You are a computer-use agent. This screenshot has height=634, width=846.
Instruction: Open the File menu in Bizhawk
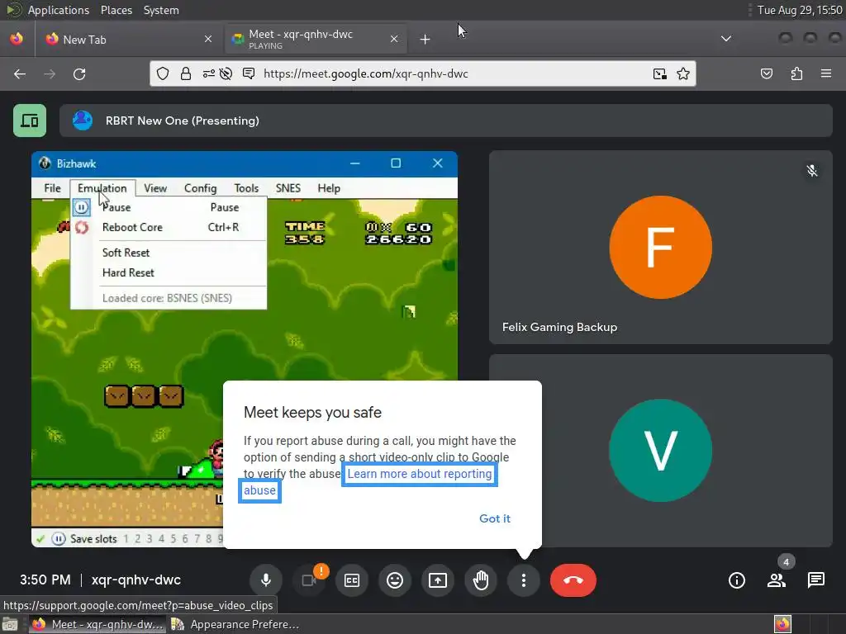[52, 188]
